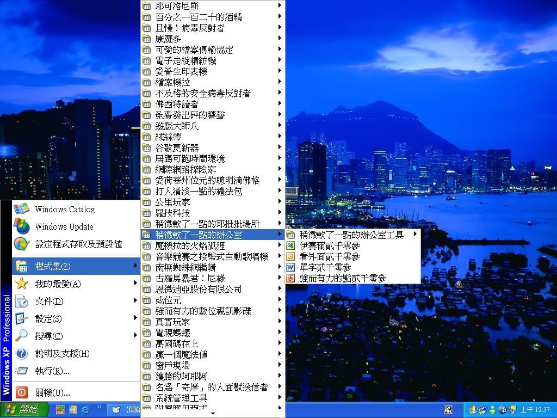Expand the 文件(D) submenu arrow
The image size is (557, 418).
[x=135, y=300]
